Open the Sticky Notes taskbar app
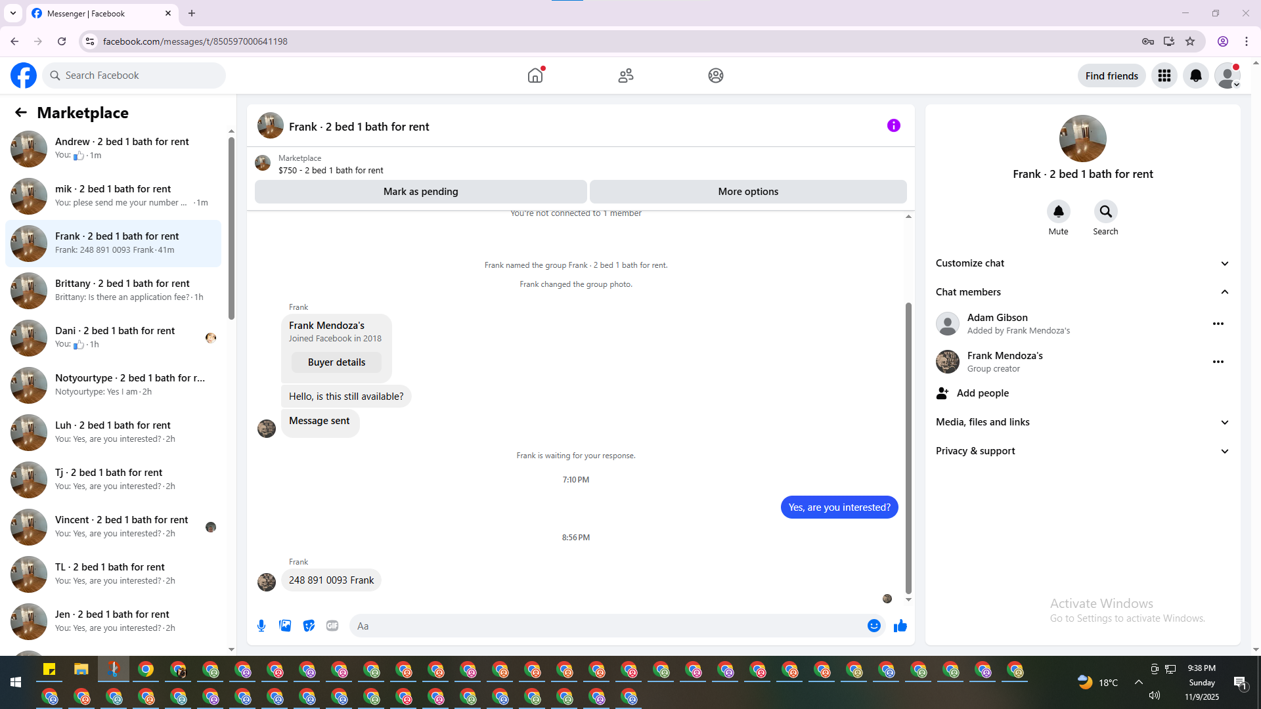 (x=49, y=670)
